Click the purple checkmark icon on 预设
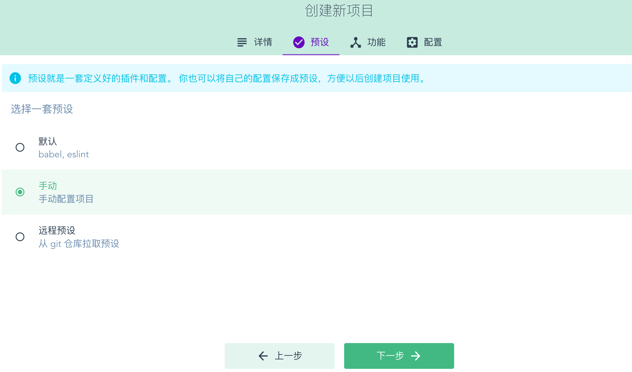 pos(299,42)
